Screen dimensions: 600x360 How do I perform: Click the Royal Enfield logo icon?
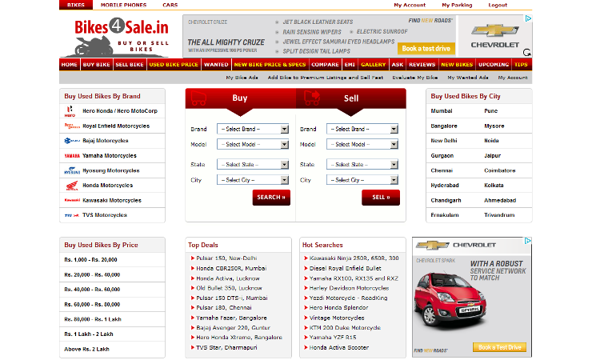click(72, 126)
